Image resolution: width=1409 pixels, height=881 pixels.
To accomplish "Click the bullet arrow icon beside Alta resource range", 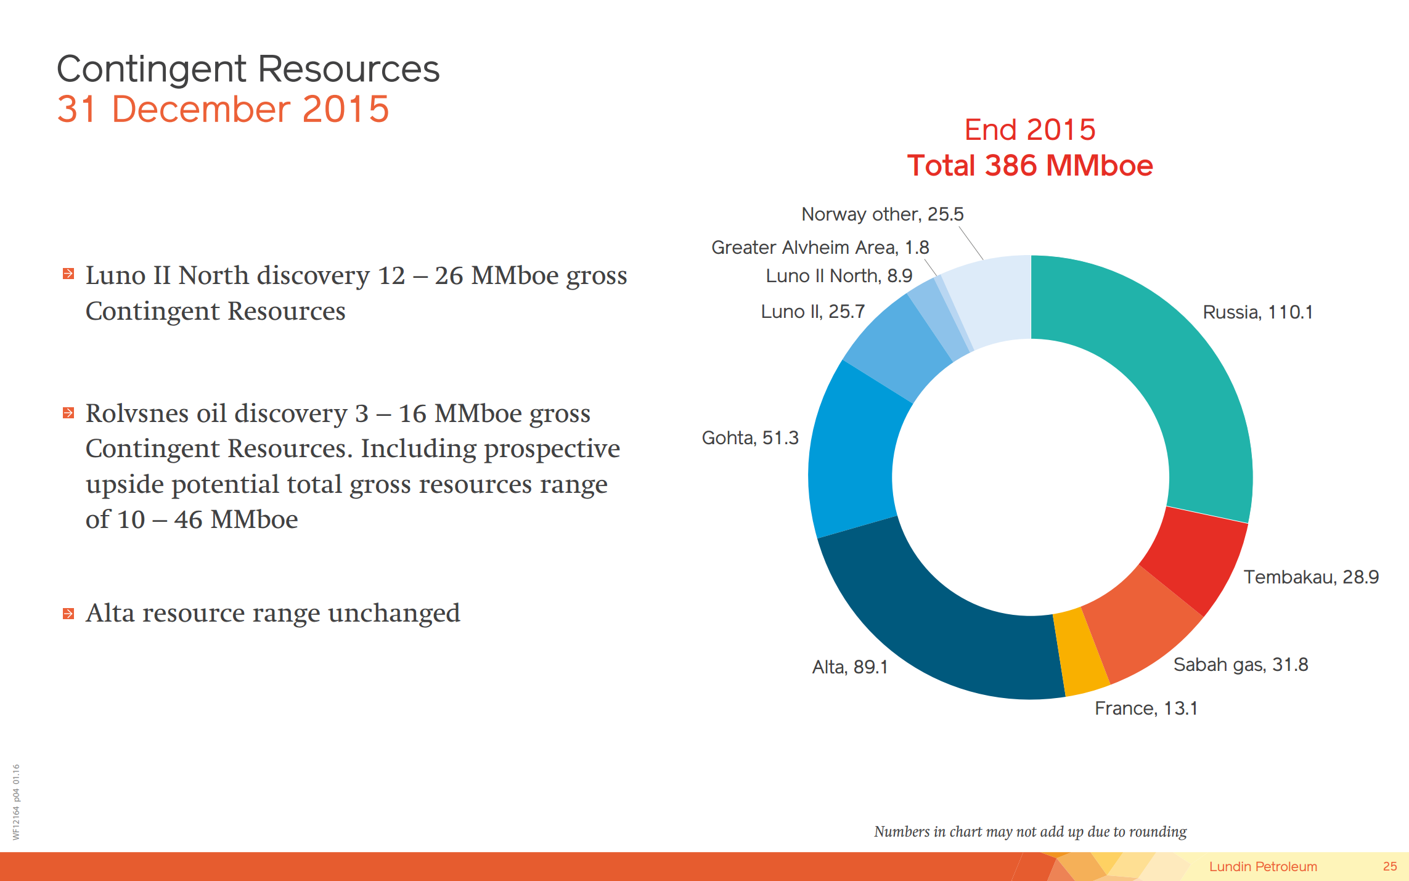I will pyautogui.click(x=68, y=614).
